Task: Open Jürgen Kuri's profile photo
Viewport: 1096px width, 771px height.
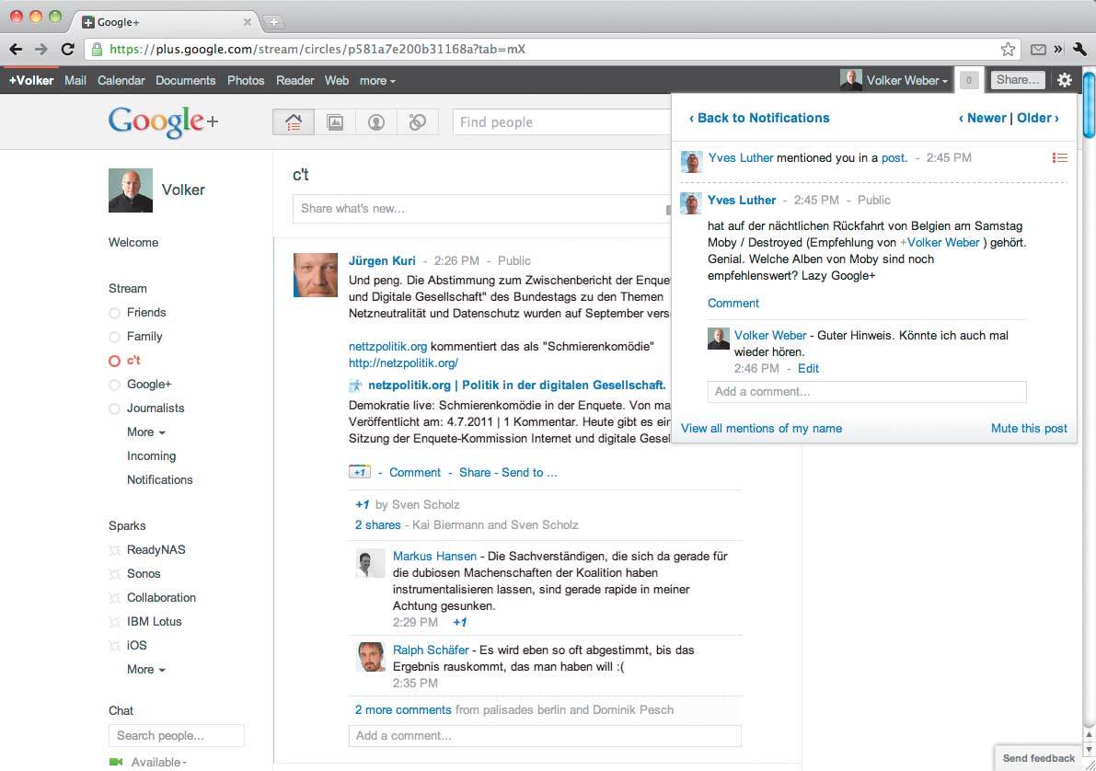Action: (x=316, y=275)
